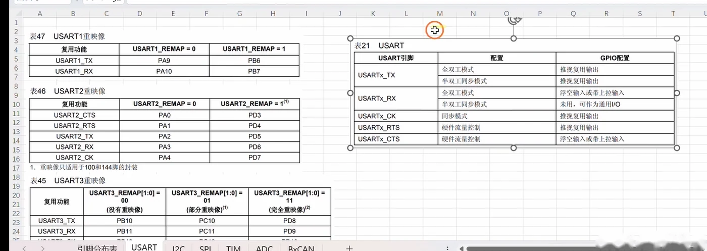Viewport: 707px width, 251px height.
Task: Click the USART1_REMAP = 1 header cell
Action: click(254, 49)
